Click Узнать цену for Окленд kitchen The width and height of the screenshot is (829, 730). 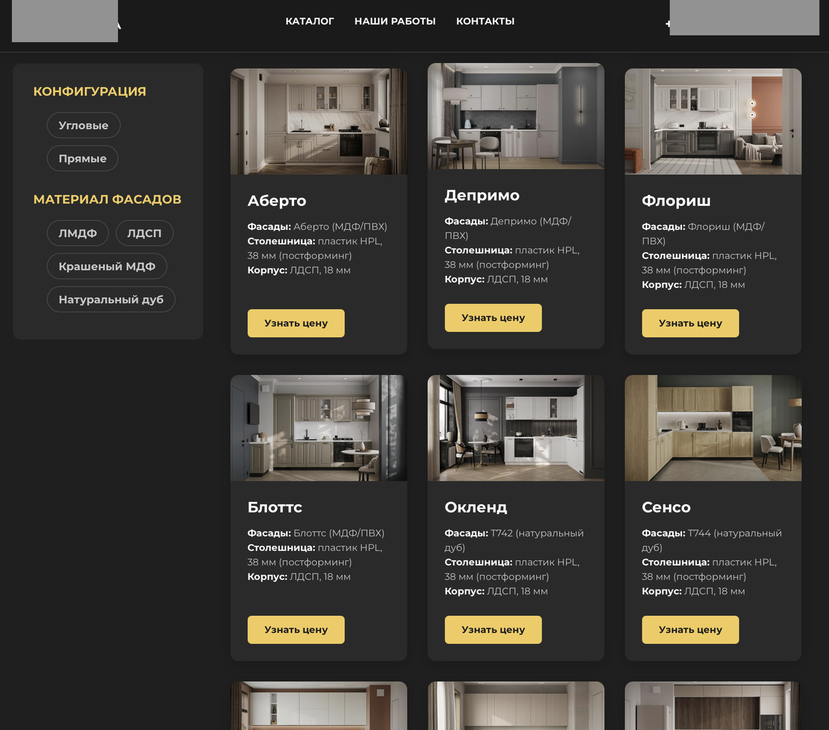pos(493,630)
